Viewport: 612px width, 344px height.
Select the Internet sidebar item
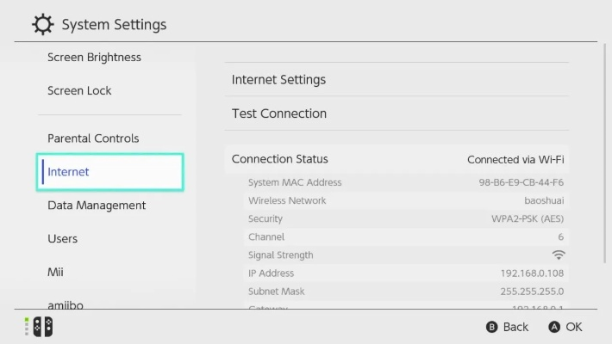point(110,172)
